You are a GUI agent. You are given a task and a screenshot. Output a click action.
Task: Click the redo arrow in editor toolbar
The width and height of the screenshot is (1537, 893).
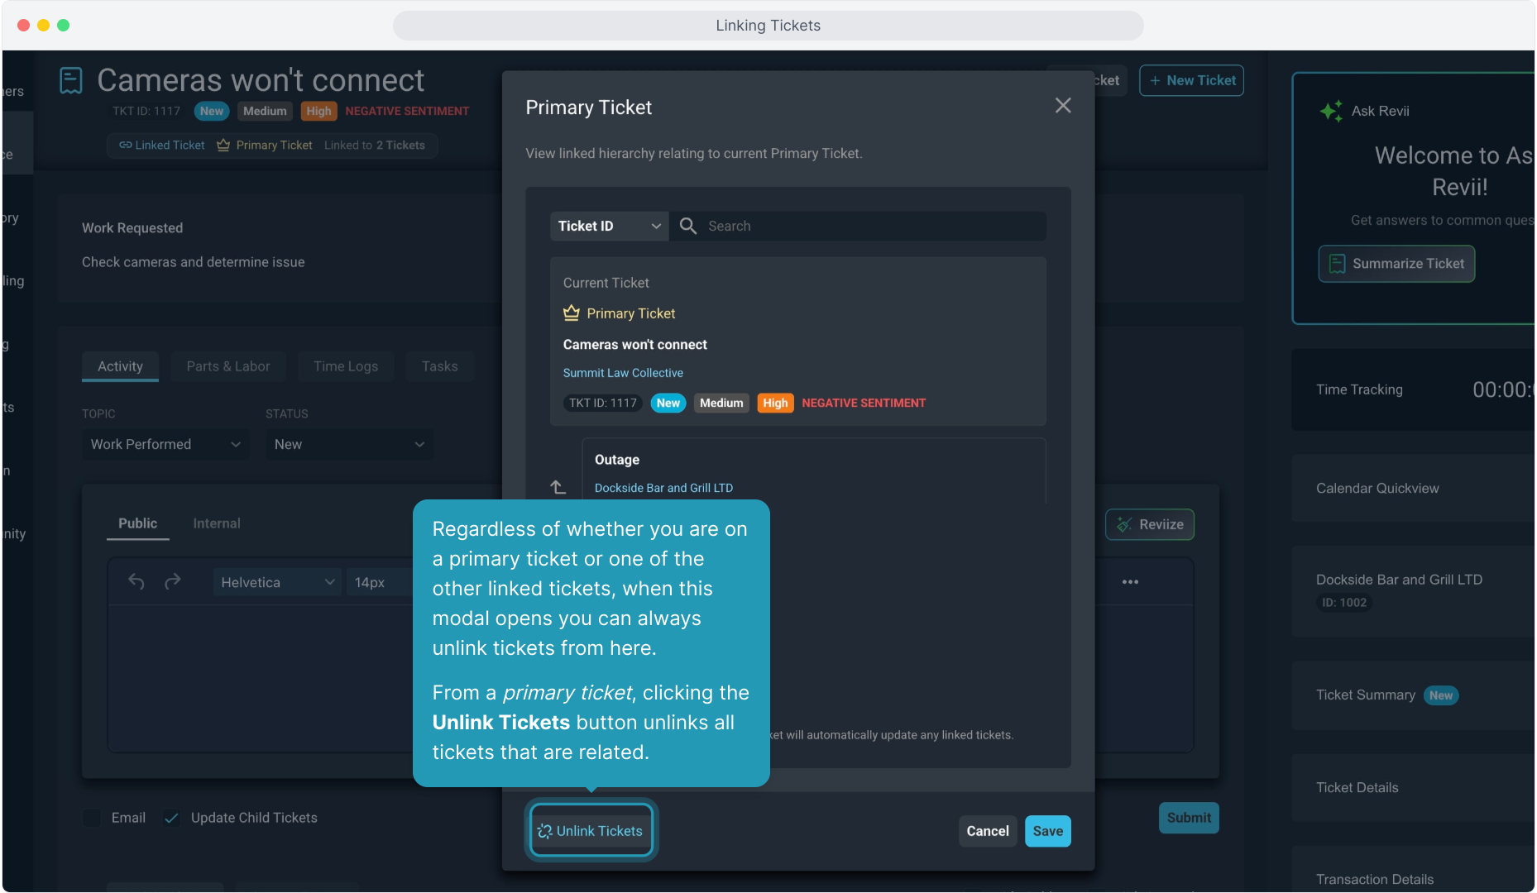(172, 582)
